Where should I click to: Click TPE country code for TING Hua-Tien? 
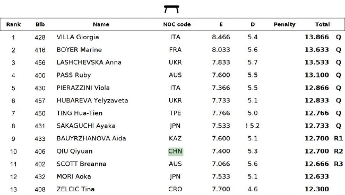tap(175, 113)
